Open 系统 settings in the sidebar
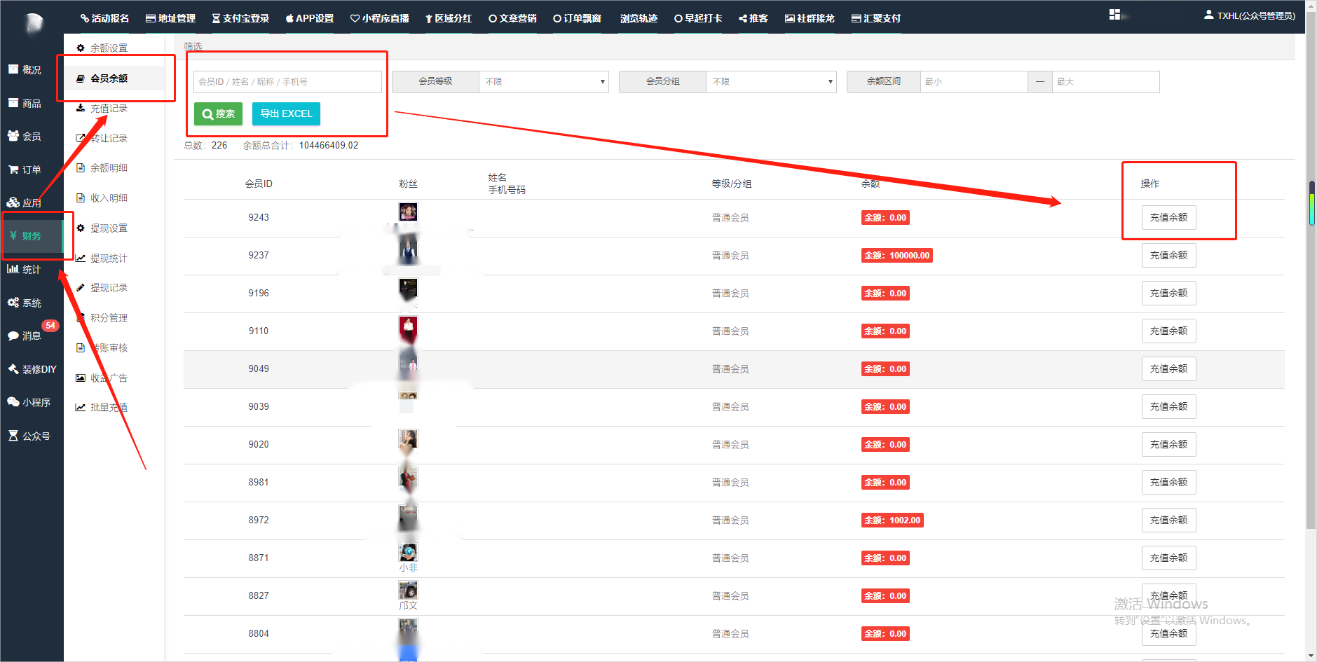The image size is (1317, 662). [x=25, y=303]
